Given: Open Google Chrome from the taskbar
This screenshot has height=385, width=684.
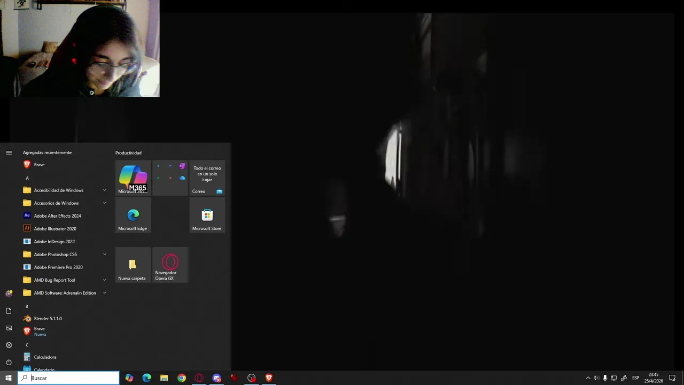Looking at the screenshot, I should click(182, 378).
